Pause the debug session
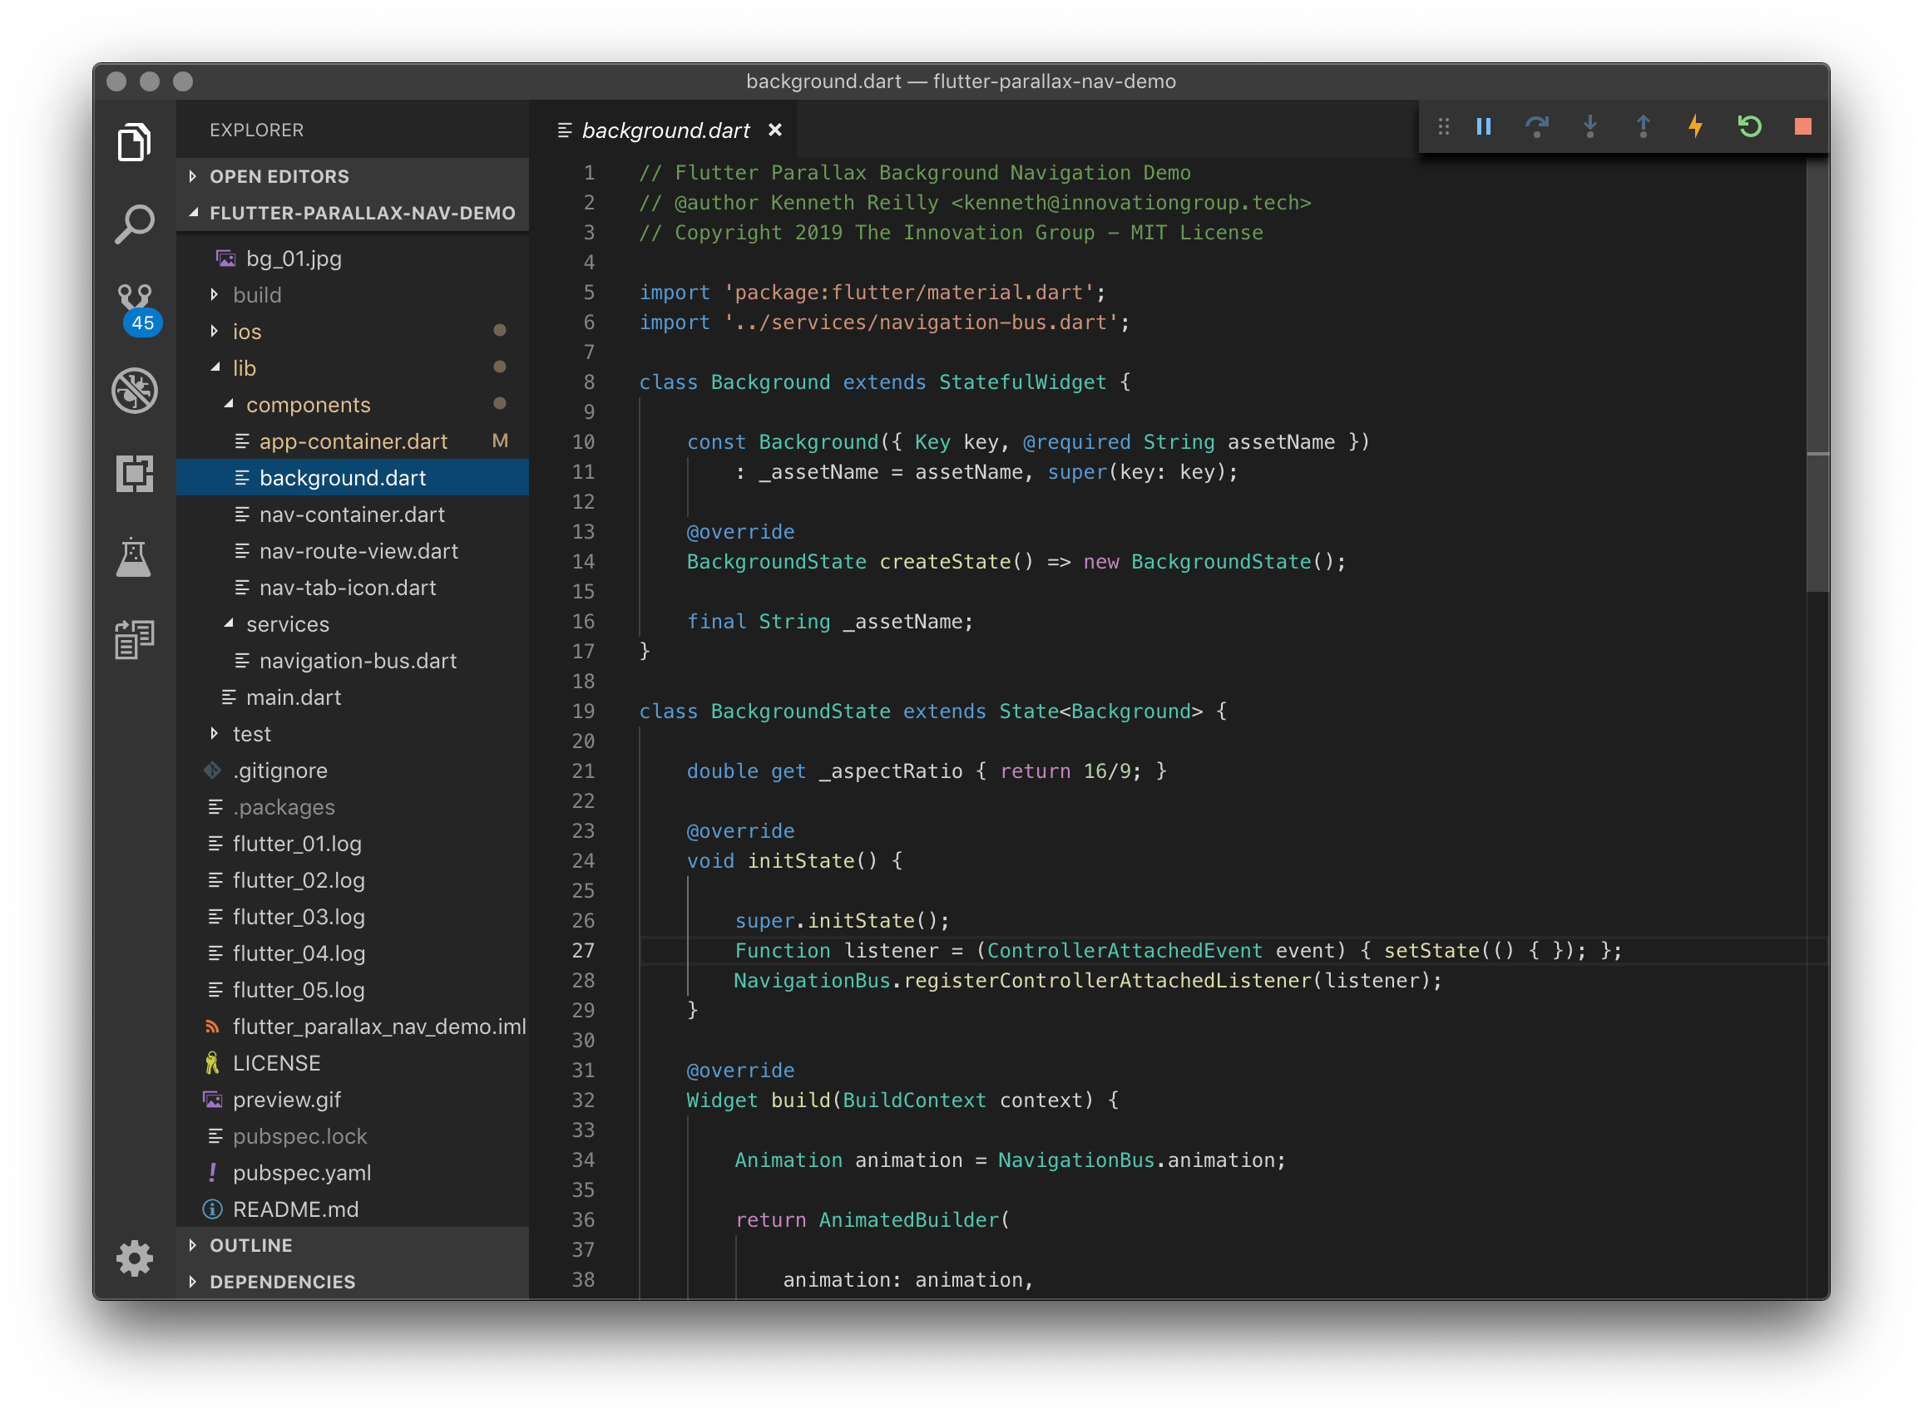 (x=1483, y=126)
